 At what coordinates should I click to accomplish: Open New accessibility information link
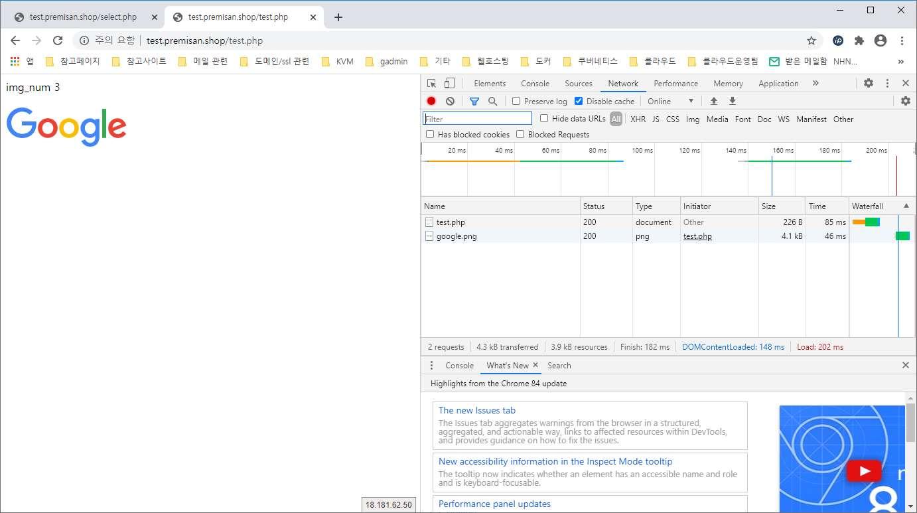click(x=555, y=461)
